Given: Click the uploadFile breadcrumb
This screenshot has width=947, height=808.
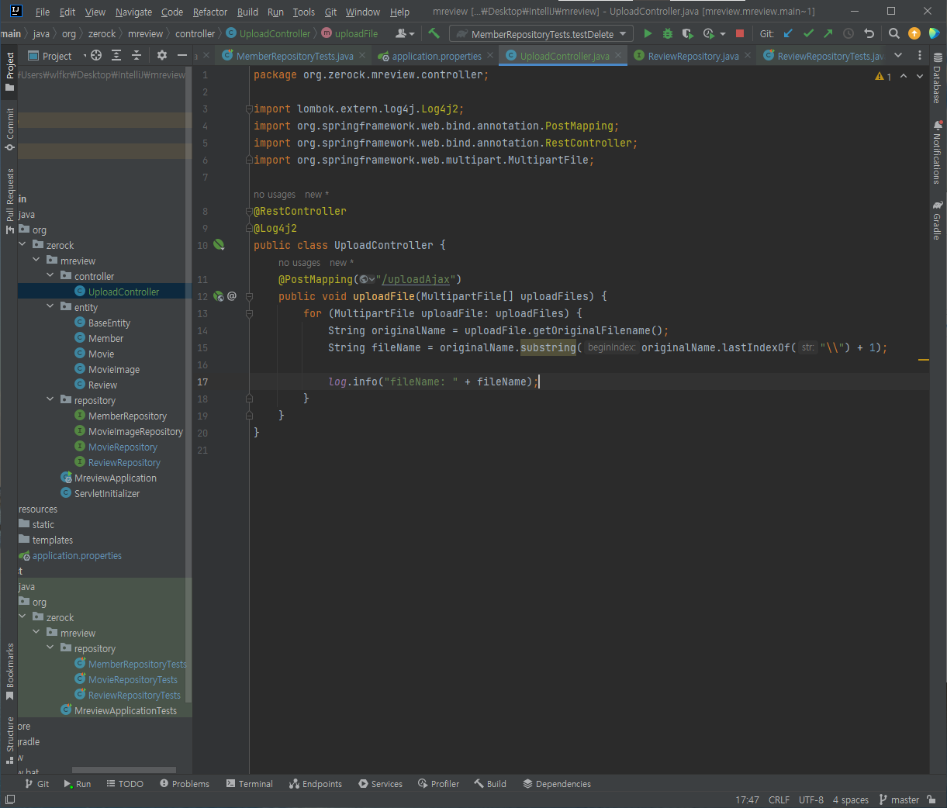Looking at the screenshot, I should [350, 33].
